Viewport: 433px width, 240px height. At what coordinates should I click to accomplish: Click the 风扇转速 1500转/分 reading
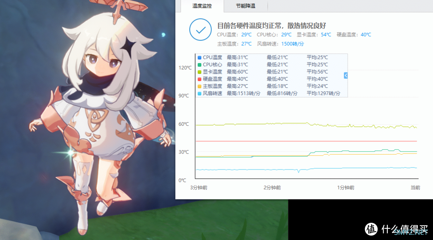[292, 44]
